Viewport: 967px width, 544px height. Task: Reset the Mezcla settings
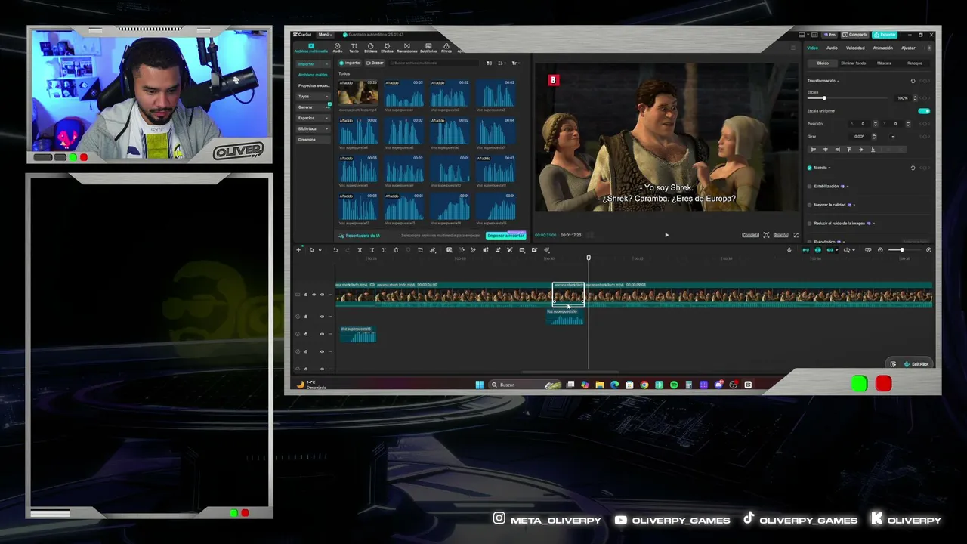(x=913, y=168)
